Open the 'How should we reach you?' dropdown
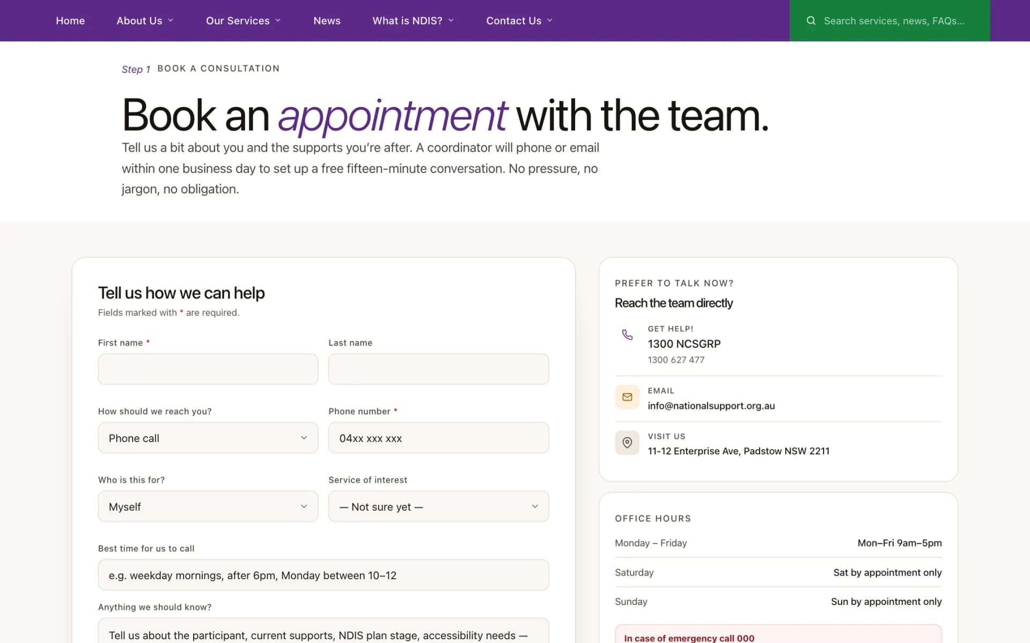This screenshot has width=1030, height=643. click(208, 438)
